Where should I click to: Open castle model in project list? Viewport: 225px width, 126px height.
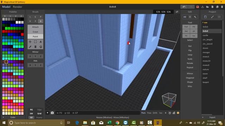click(205, 35)
